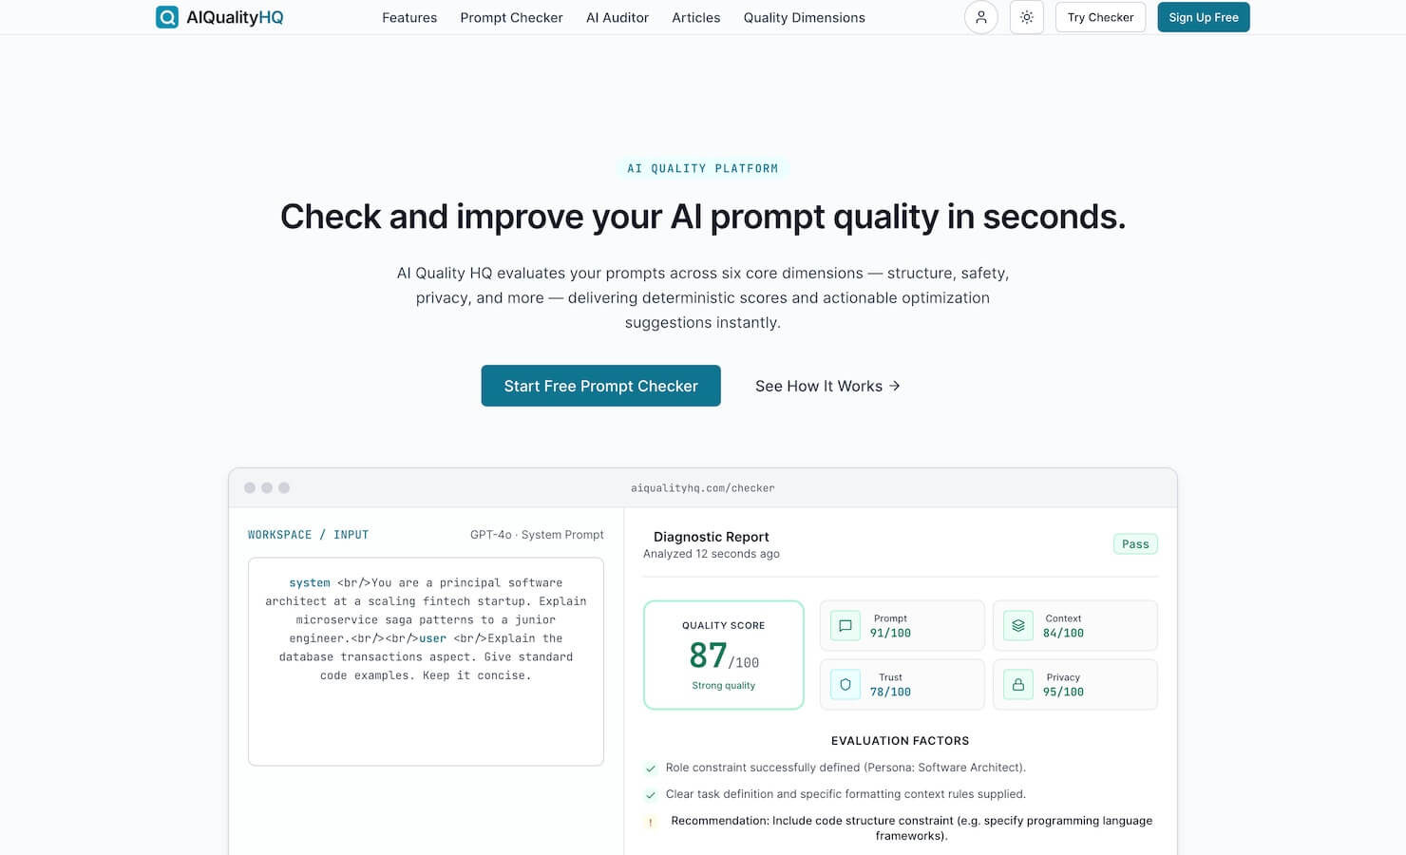This screenshot has height=855, width=1406.
Task: Open the Articles nav item
Action: [696, 17]
